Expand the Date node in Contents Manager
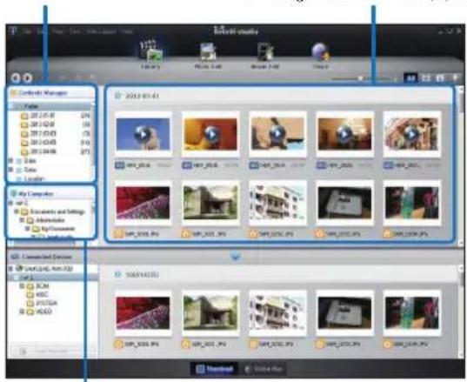This screenshot has height=382, width=467. pos(10,161)
